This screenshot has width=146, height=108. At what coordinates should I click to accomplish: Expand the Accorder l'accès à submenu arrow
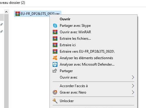[133, 86]
